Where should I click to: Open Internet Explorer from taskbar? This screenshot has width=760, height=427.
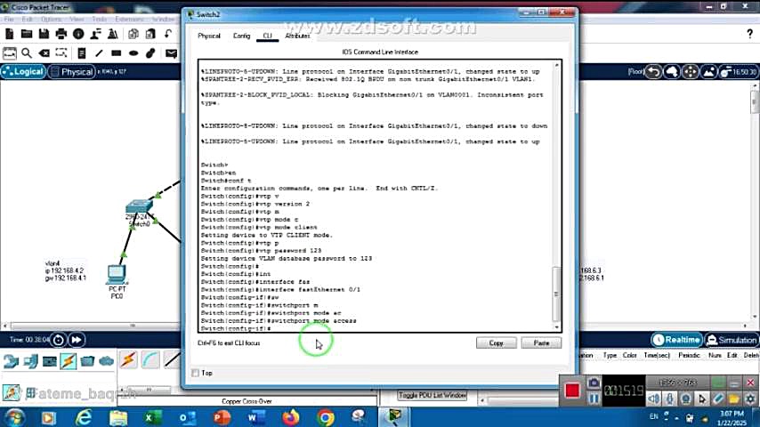pyautogui.click(x=84, y=417)
